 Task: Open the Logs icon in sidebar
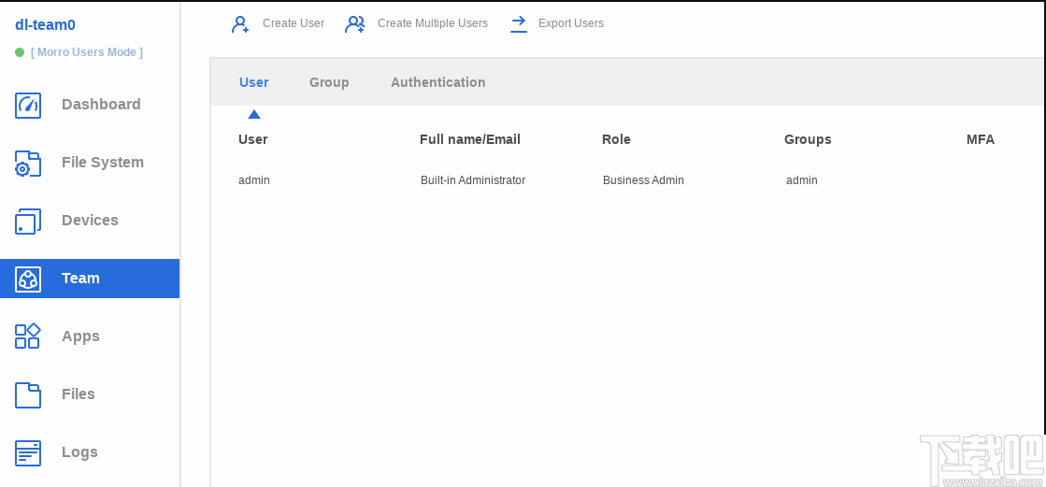point(28,452)
